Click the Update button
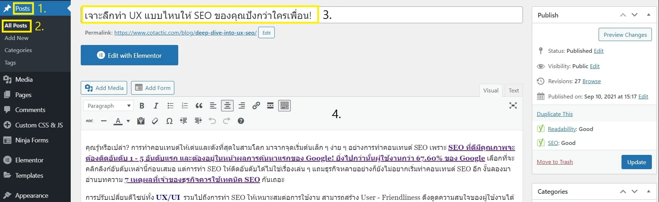Image resolution: width=659 pixels, height=202 pixels. pyautogui.click(x=636, y=162)
